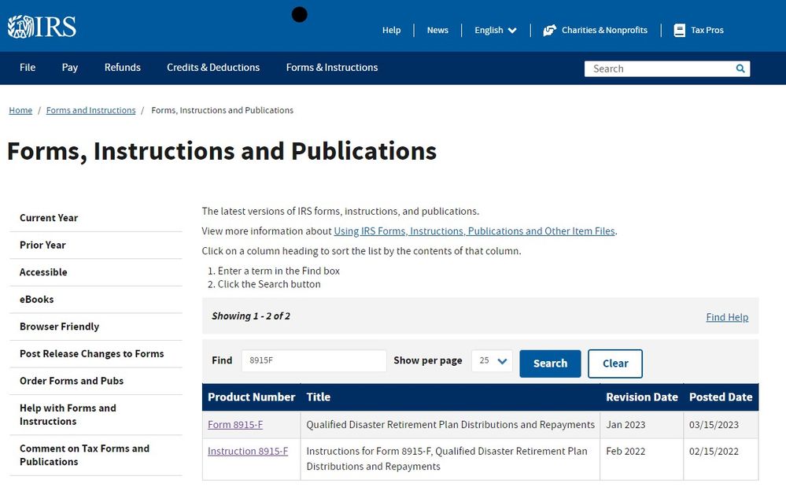Click the Charities & Nonprofits handshake icon

549,30
